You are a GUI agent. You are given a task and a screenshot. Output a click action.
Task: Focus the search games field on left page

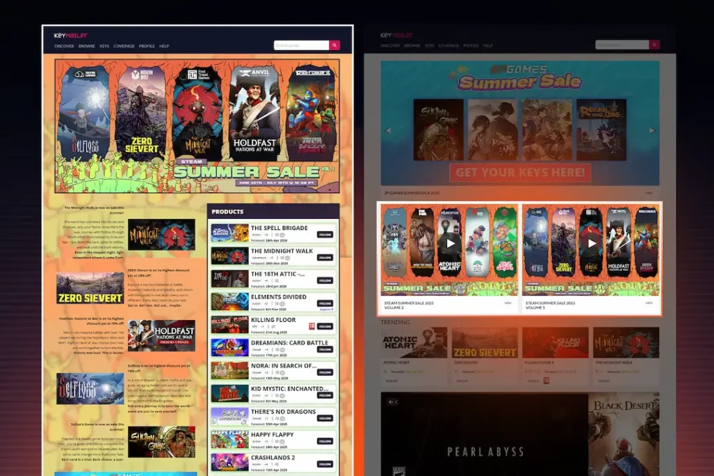pos(301,45)
